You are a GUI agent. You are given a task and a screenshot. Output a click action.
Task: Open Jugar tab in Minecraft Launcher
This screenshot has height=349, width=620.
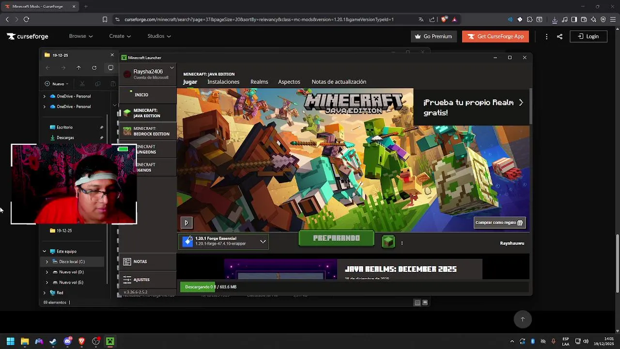click(190, 82)
